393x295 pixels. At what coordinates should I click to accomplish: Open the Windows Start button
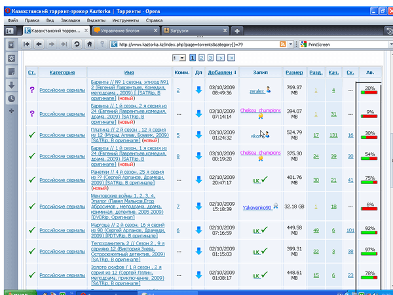21,293
